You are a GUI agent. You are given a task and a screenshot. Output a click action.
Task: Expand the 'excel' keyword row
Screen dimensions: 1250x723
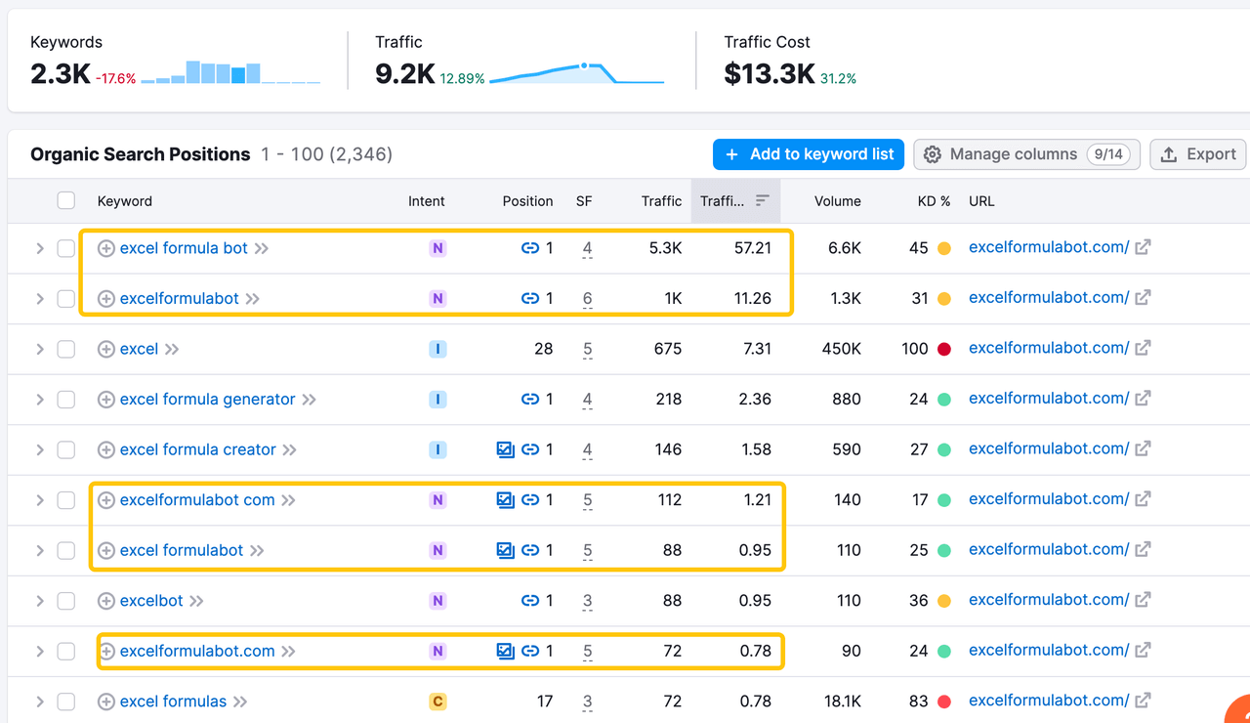[40, 349]
